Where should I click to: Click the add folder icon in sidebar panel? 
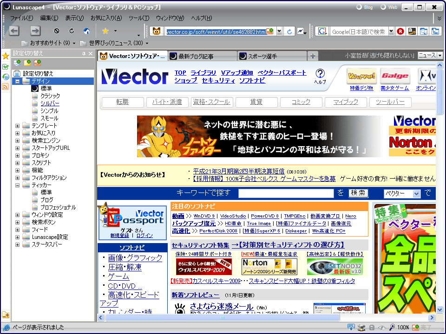point(27,63)
